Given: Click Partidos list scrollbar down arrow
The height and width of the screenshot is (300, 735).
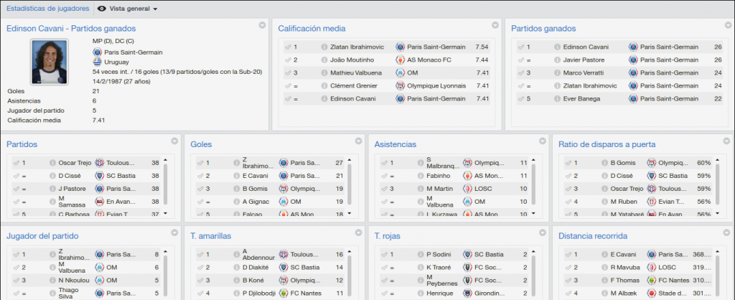Looking at the screenshot, I should [x=166, y=213].
